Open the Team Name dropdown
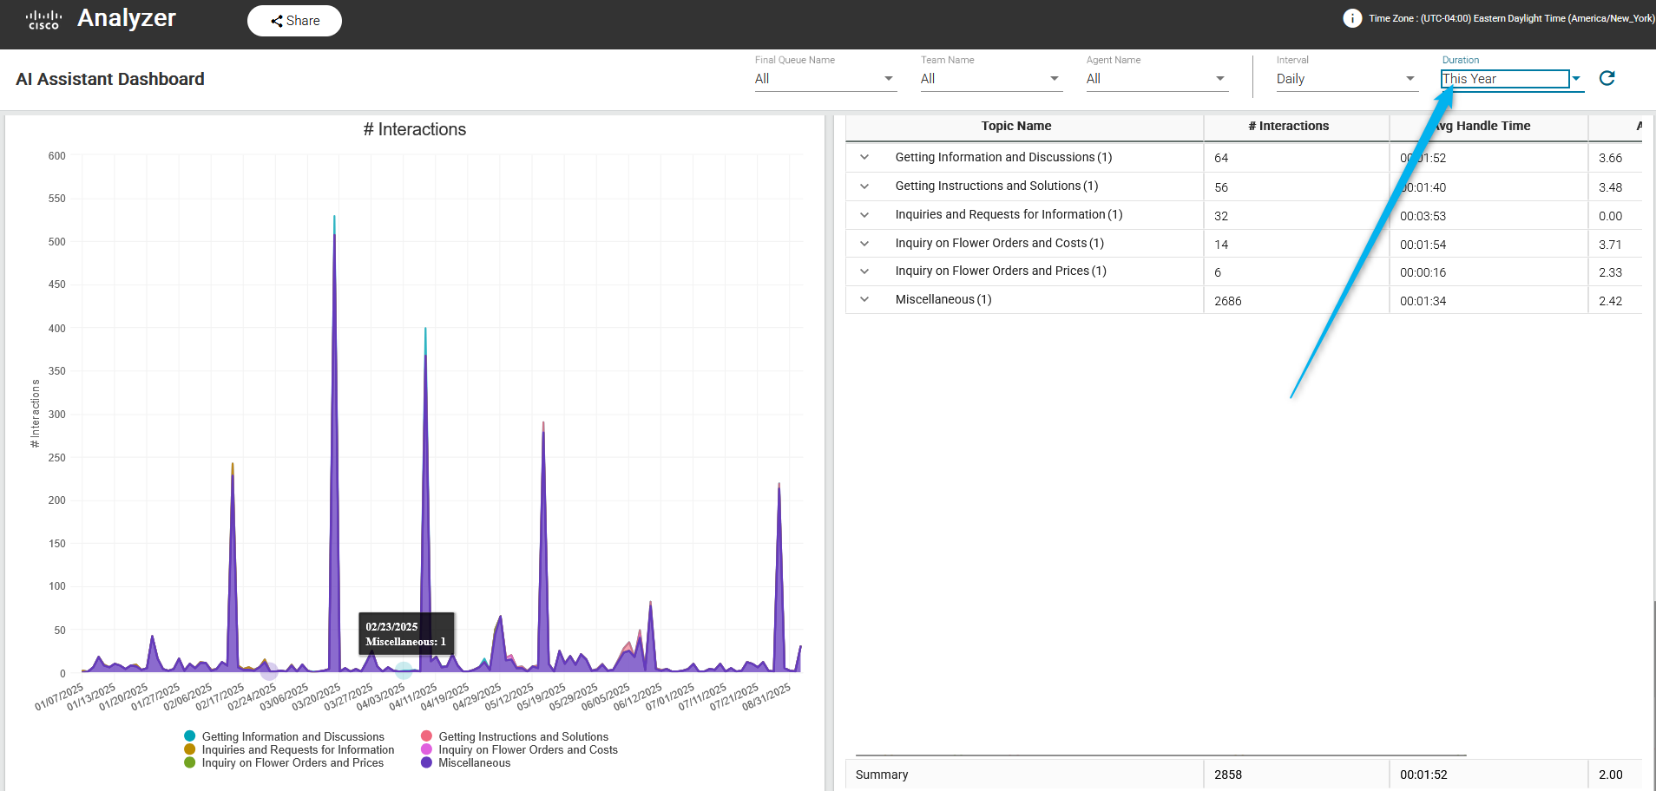The height and width of the screenshot is (791, 1656). [x=989, y=79]
